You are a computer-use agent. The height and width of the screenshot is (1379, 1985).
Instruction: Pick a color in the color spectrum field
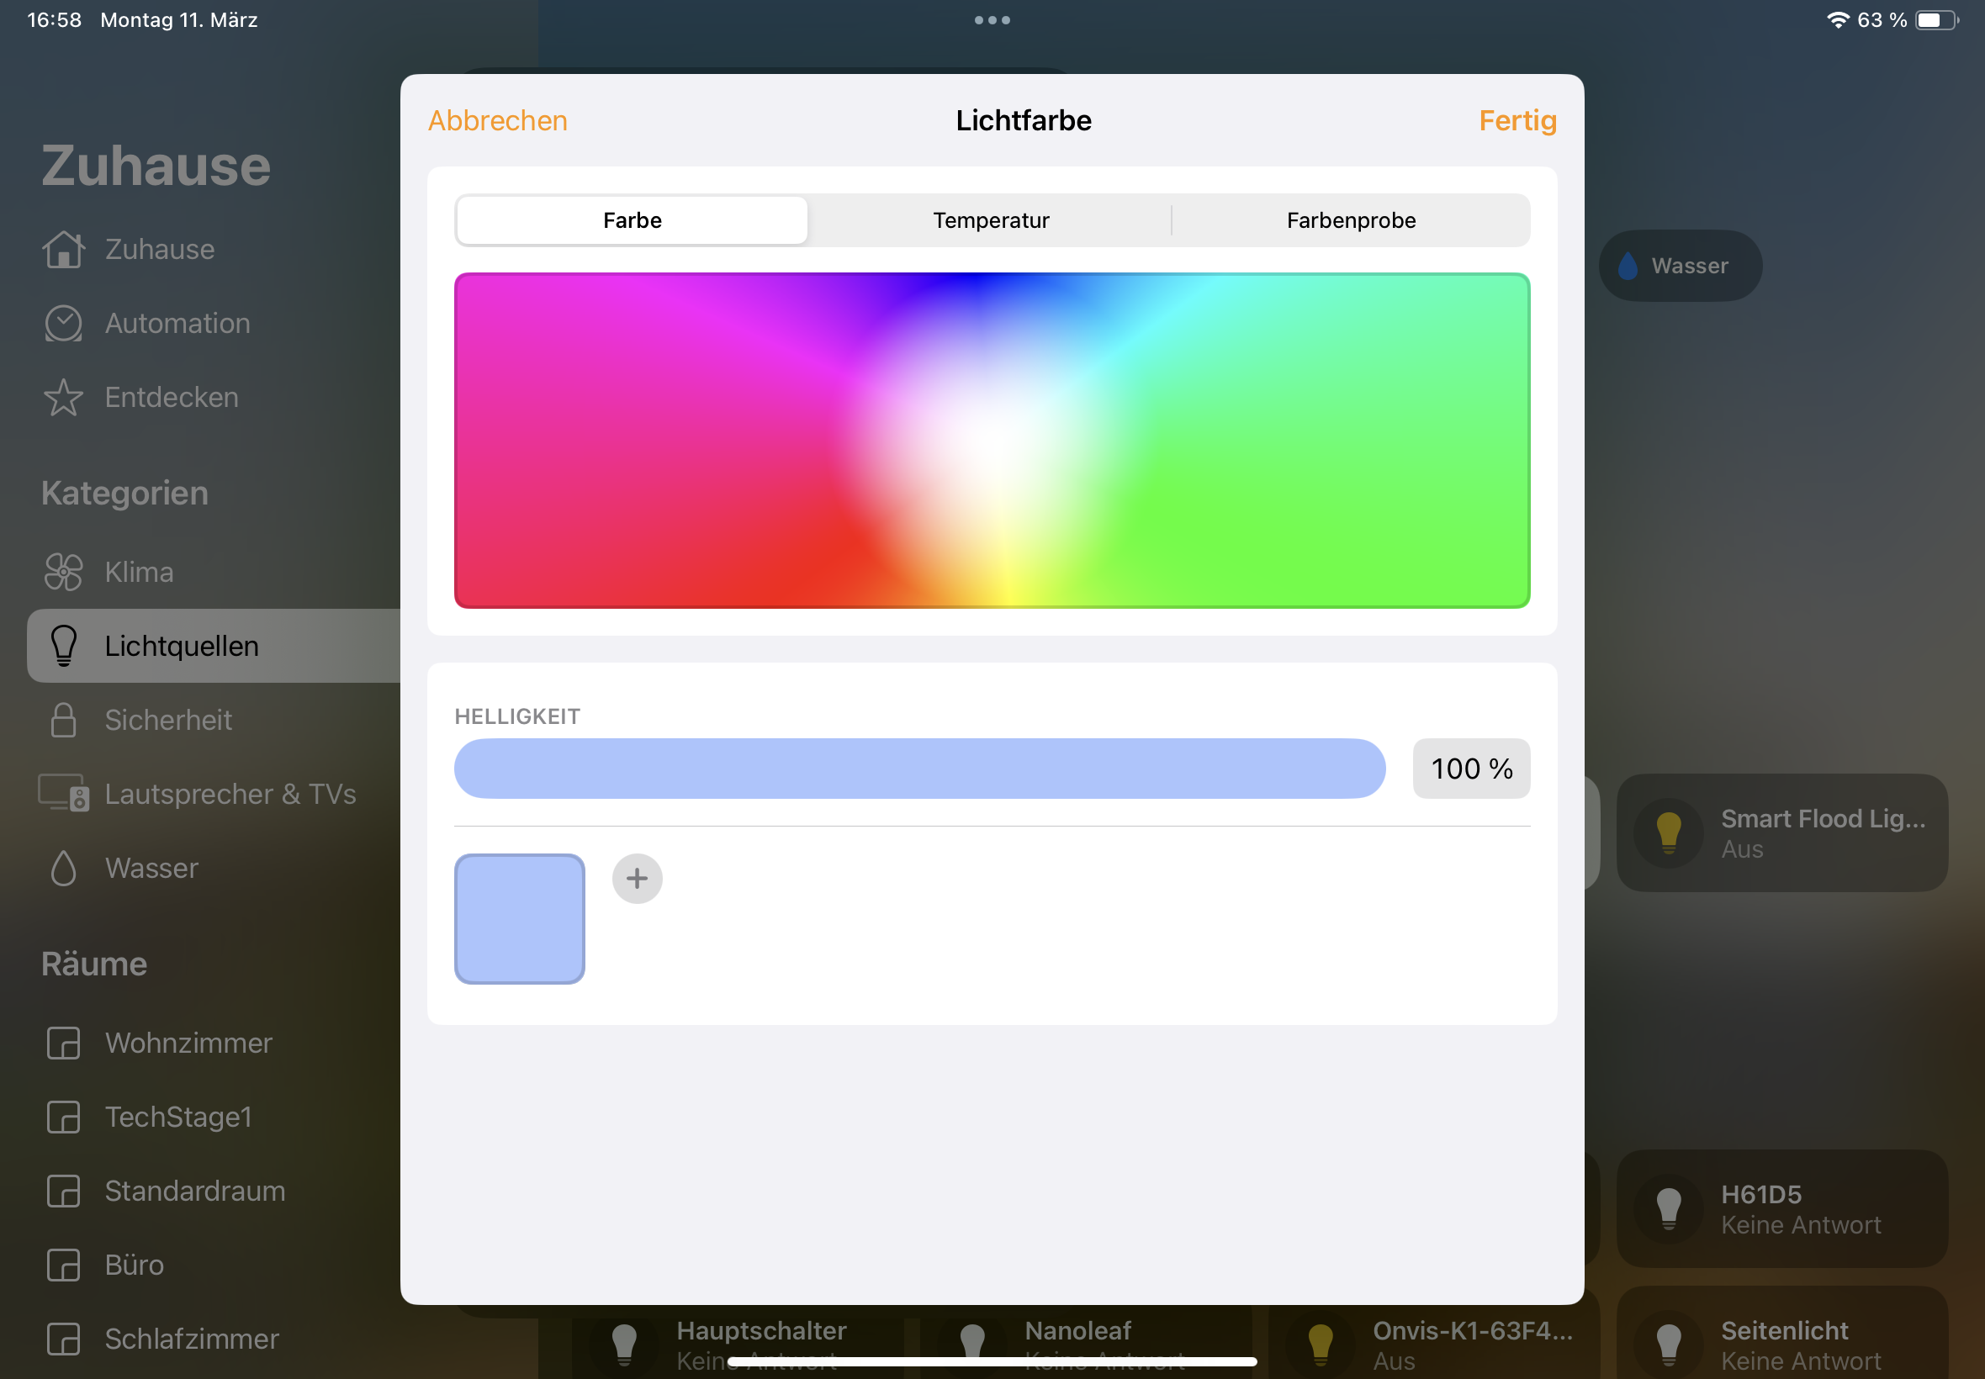point(991,441)
